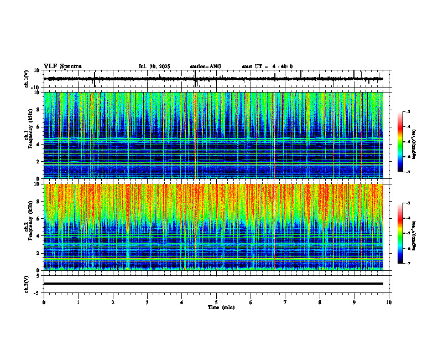Click the time axis tick label "10"

pyautogui.click(x=389, y=302)
